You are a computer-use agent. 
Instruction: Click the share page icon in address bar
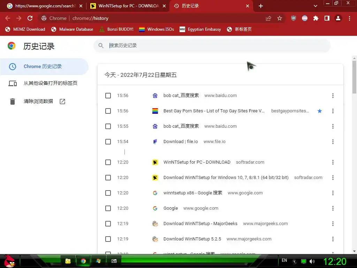(x=268, y=18)
